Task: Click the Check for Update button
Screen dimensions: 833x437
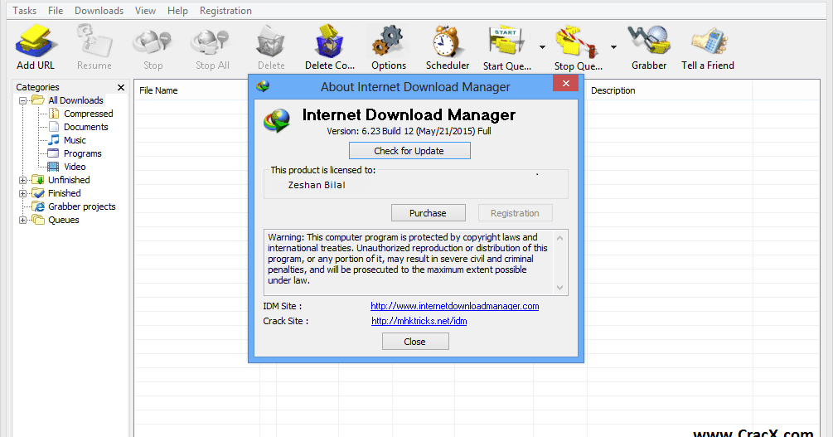Action: (x=409, y=150)
